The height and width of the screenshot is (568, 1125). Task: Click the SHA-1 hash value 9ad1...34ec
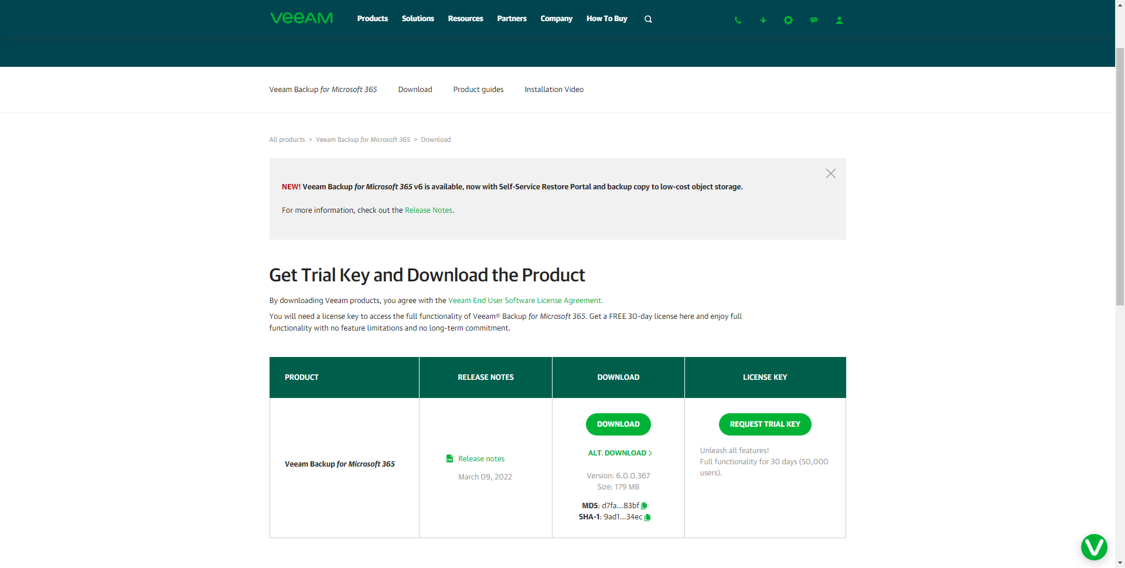click(623, 517)
